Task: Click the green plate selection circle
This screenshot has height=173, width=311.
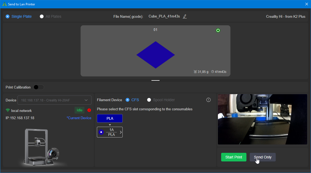Action: click(218, 30)
